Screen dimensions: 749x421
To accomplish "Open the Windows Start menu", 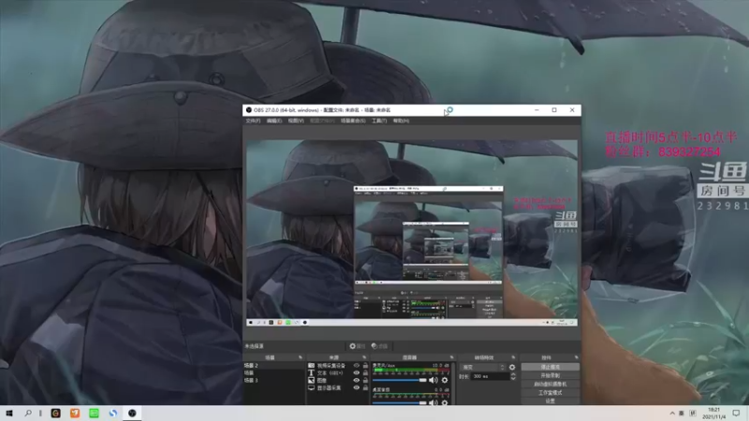I will 9,413.
